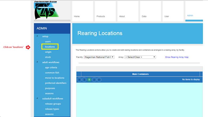208x117 pixels.
Task: Collapse the subadult workflows section
Action: [x=37, y=98]
